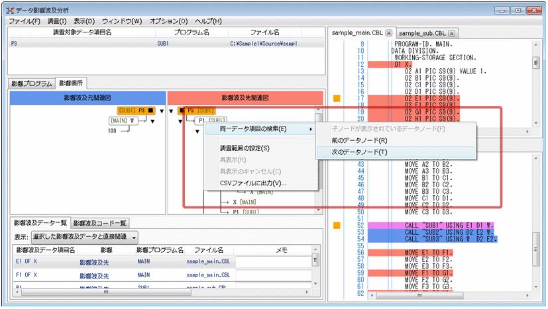Viewport: 548px width, 309px height.
Task: Collapse arrow next to [MAIN] source node
Action: pyautogui.click(x=152, y=122)
